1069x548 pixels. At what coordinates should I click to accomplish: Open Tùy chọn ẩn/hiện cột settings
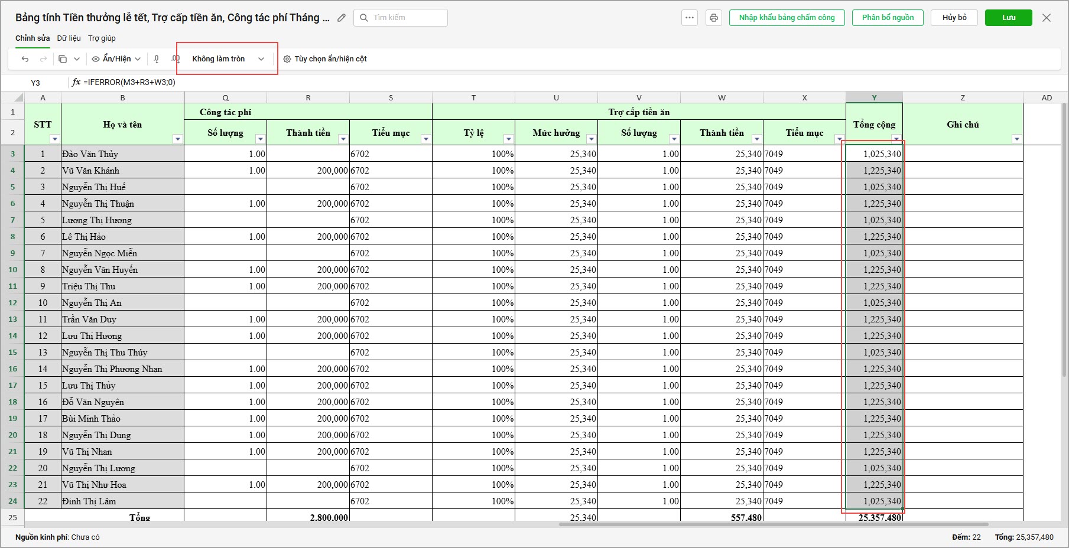(x=325, y=59)
